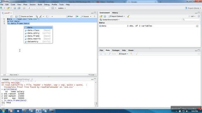This screenshot has height=113, width=202.
Task: Click the Environment search field
Action: [191, 19]
